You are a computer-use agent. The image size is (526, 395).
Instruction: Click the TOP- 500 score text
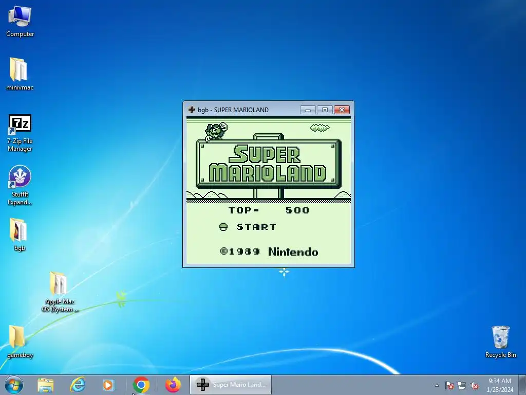tap(269, 210)
